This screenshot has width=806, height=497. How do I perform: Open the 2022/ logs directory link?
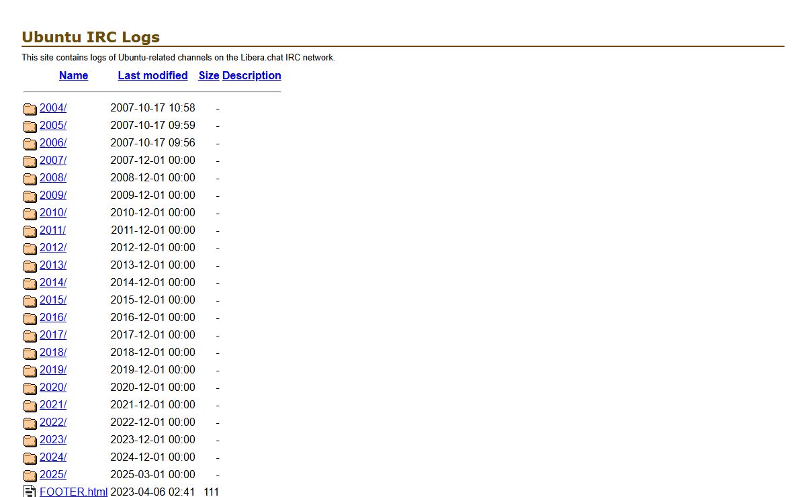(53, 422)
